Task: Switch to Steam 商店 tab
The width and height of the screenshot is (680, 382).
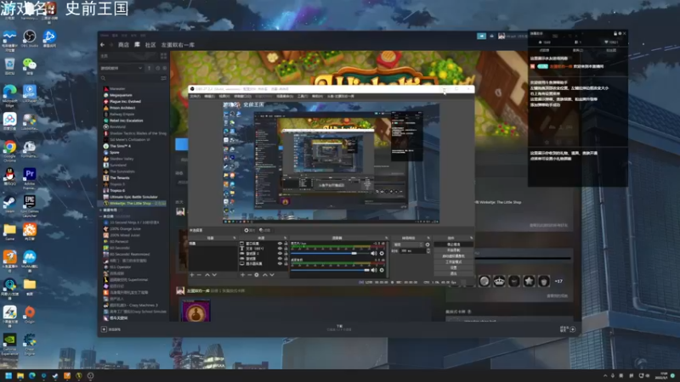Action: [x=123, y=45]
